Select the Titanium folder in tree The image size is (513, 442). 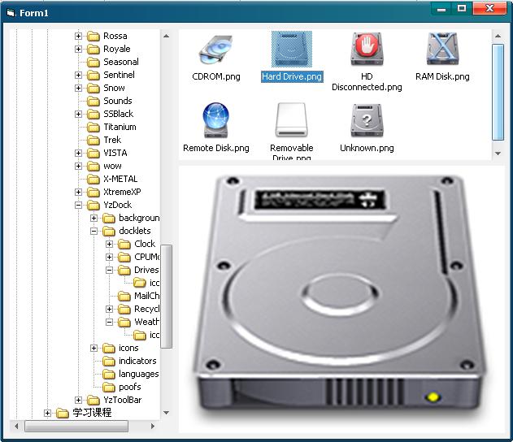[120, 127]
